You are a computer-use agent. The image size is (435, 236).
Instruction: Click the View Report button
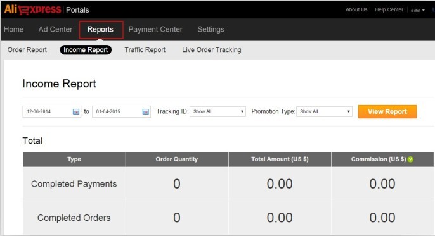click(387, 111)
